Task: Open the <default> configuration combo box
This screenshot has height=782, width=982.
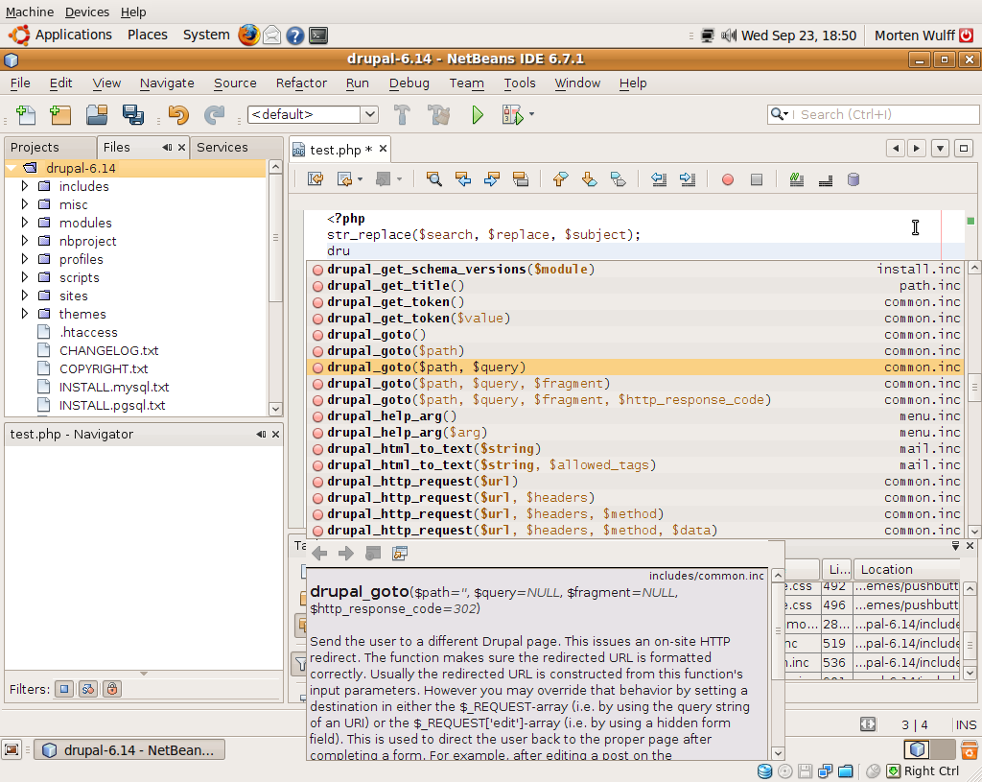Action: tap(314, 114)
